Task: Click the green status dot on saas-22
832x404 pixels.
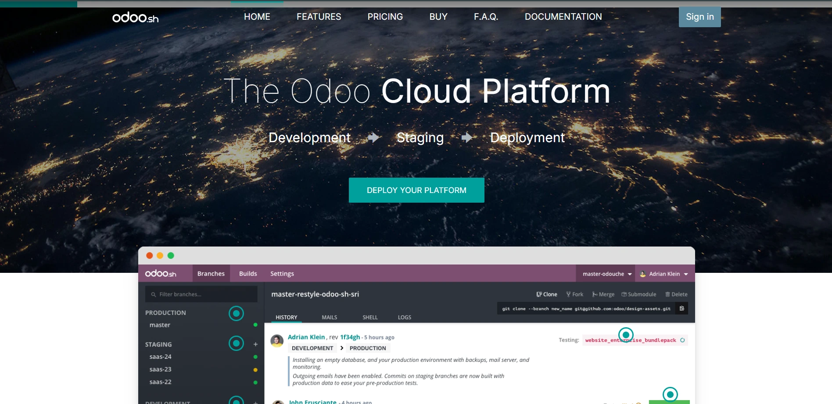Action: pyautogui.click(x=255, y=383)
